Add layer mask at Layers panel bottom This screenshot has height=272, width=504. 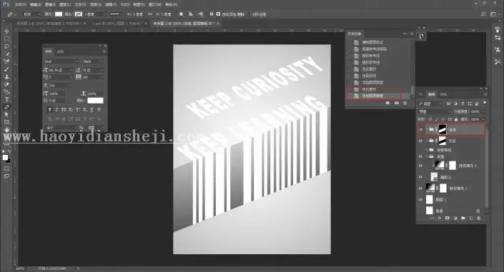(x=447, y=218)
